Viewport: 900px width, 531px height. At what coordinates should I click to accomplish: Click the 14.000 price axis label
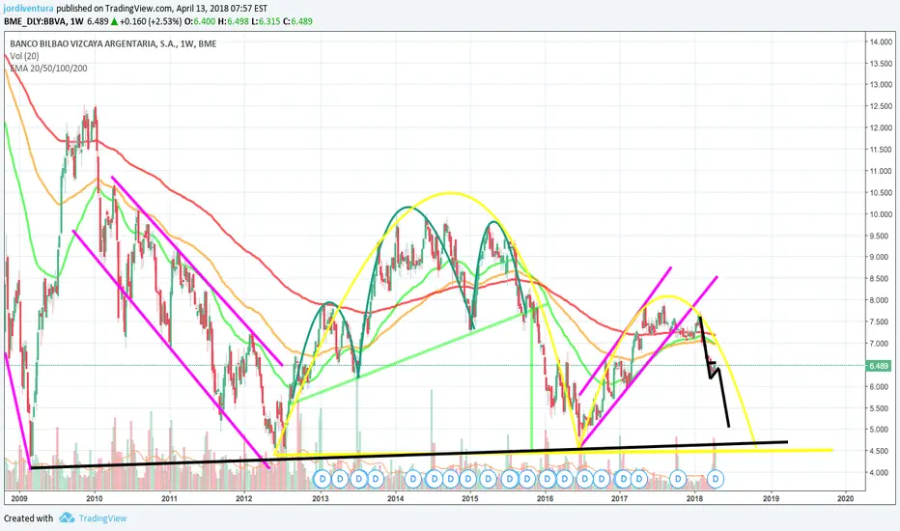(881, 42)
